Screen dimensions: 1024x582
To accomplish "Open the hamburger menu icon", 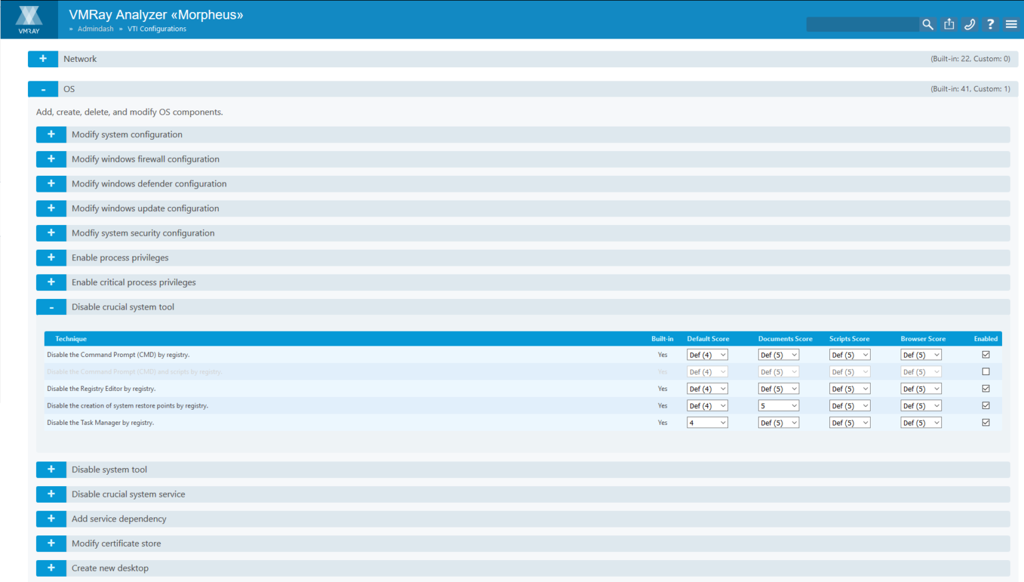I will pyautogui.click(x=1011, y=24).
